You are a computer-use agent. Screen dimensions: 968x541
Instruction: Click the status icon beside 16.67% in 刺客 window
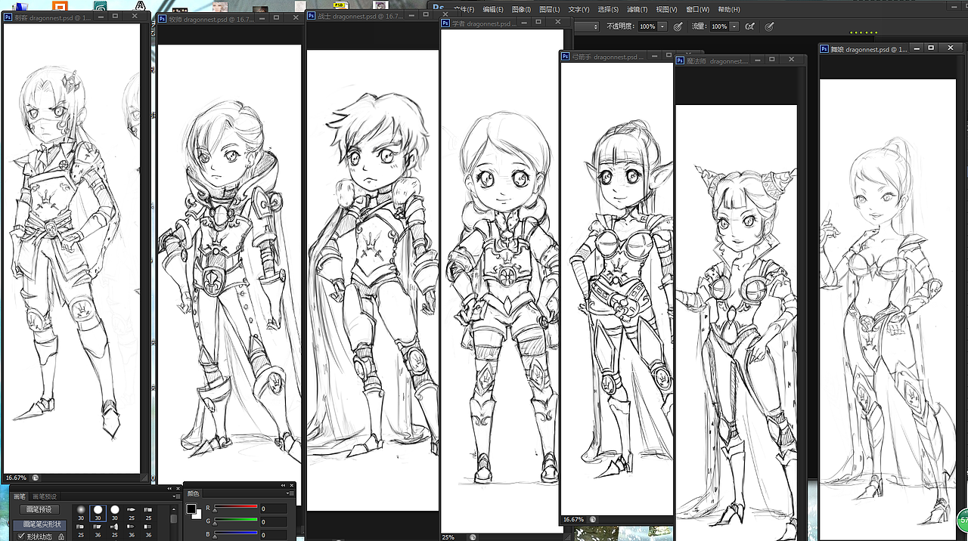click(35, 478)
